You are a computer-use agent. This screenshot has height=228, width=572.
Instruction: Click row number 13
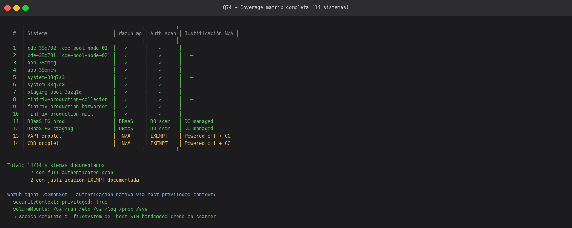pyautogui.click(x=16, y=136)
